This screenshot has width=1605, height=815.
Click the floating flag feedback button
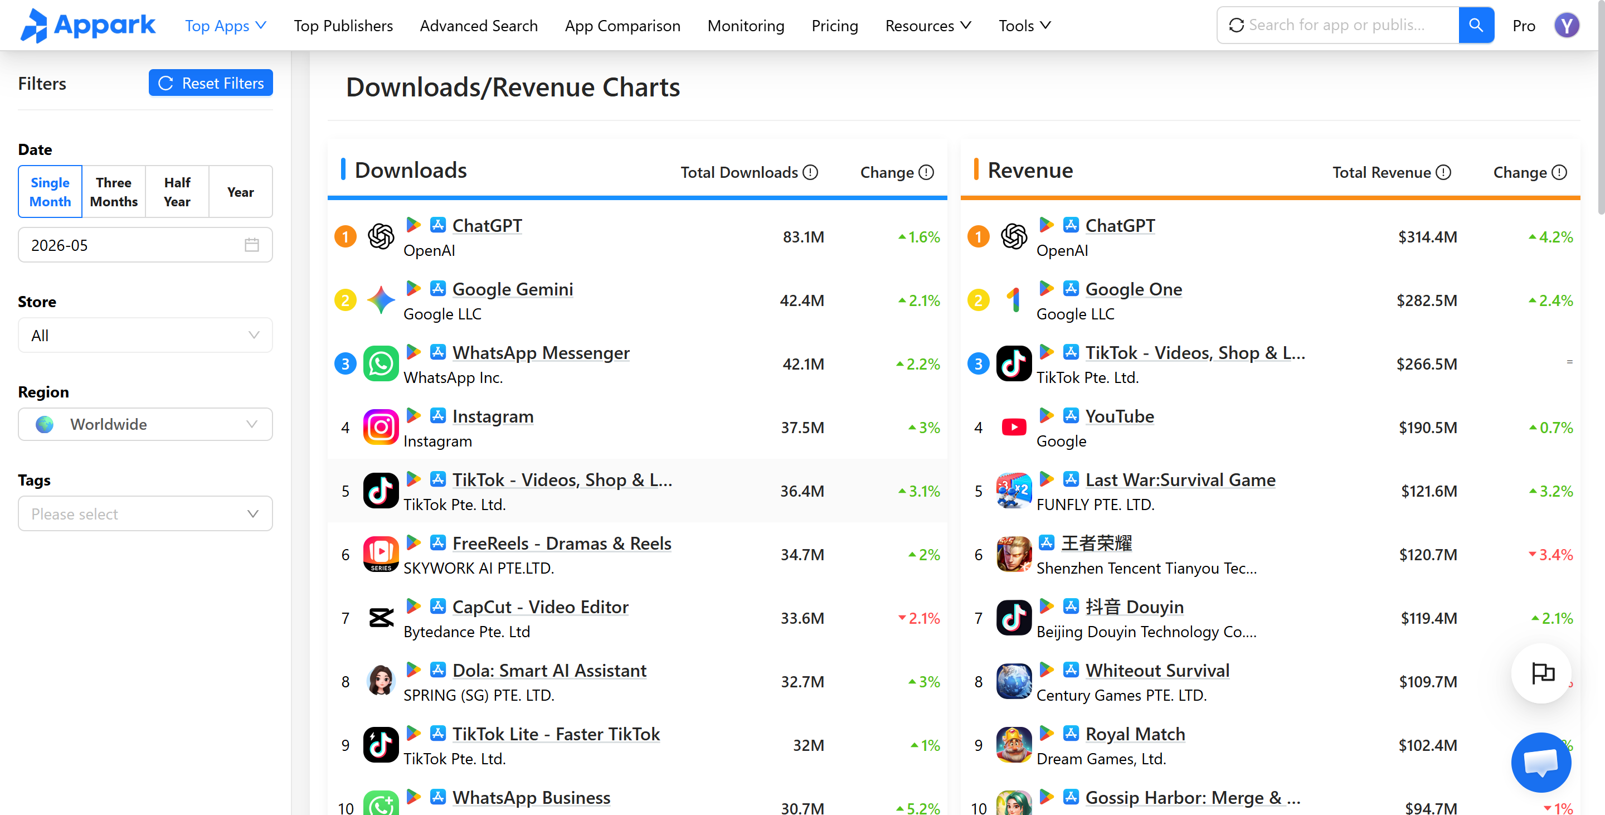pos(1541,673)
